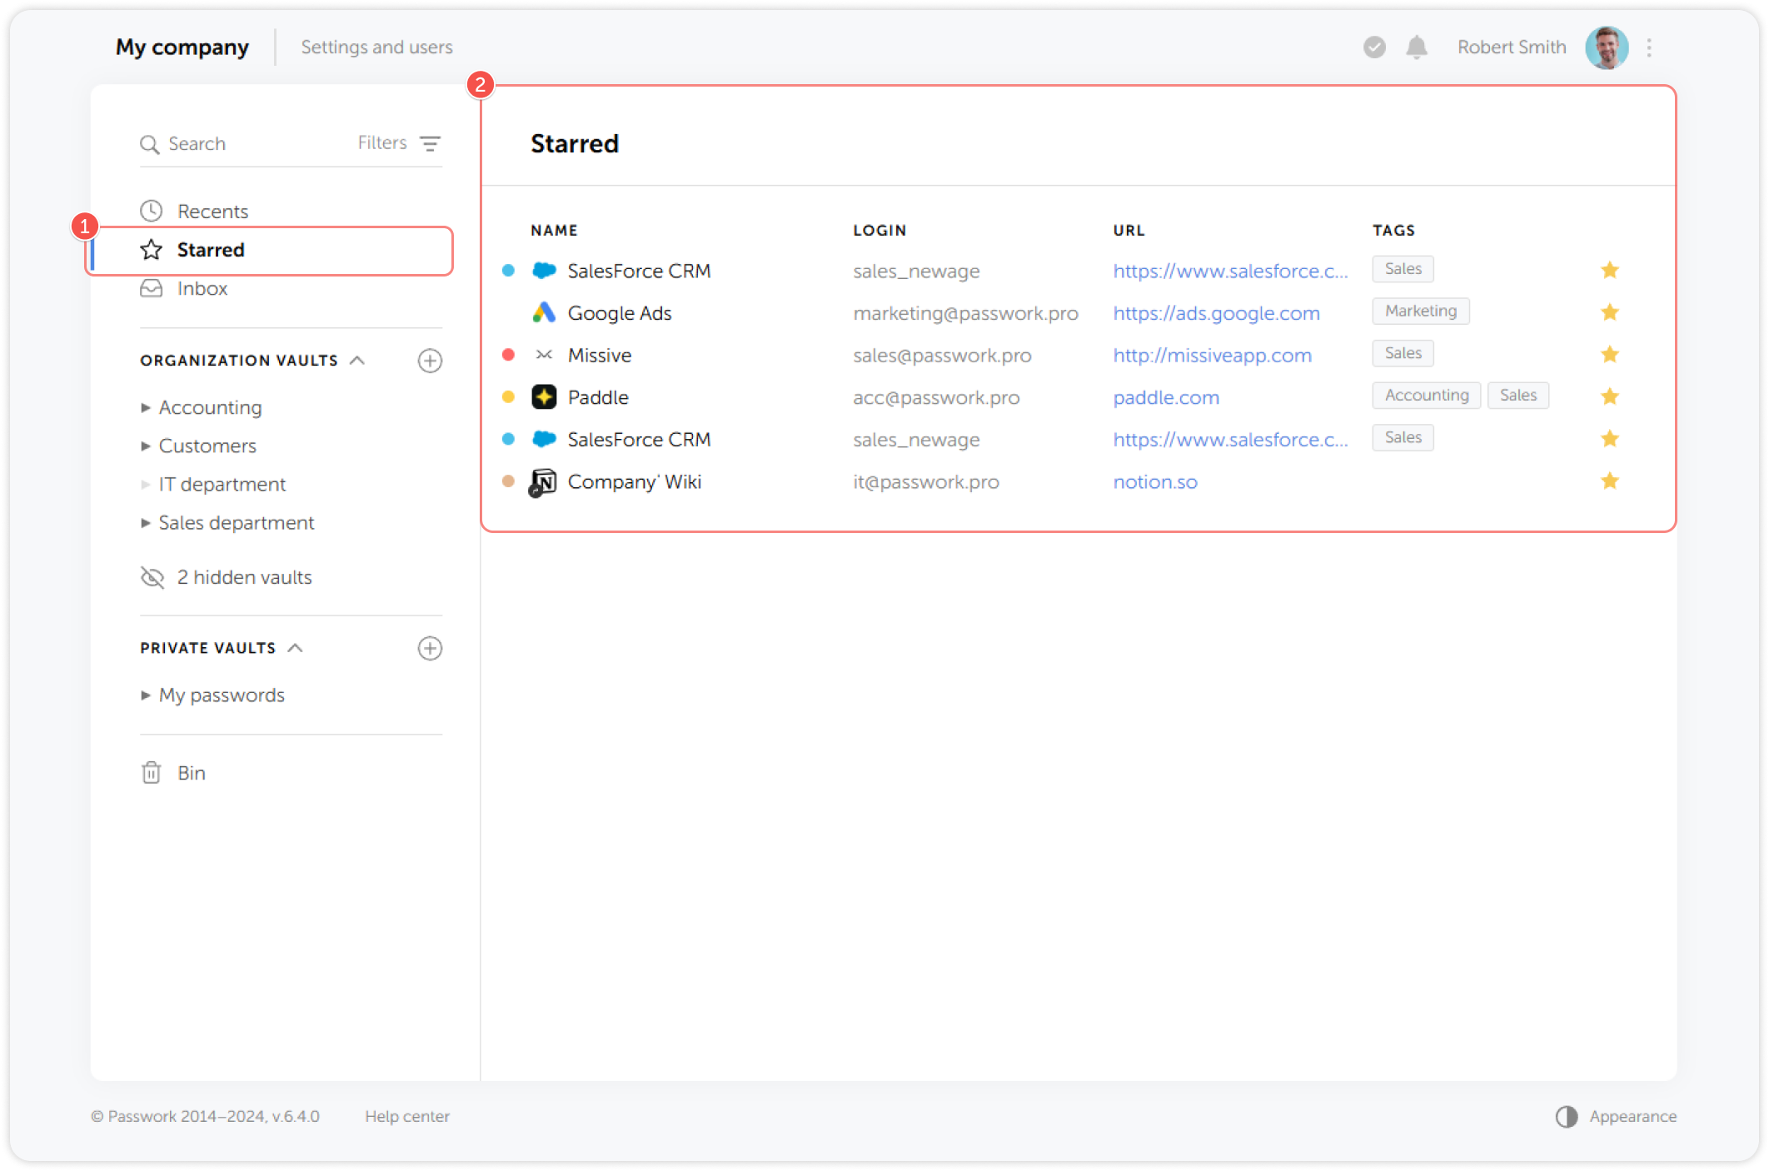Open Settings and users
This screenshot has width=1769, height=1171.
tap(376, 47)
